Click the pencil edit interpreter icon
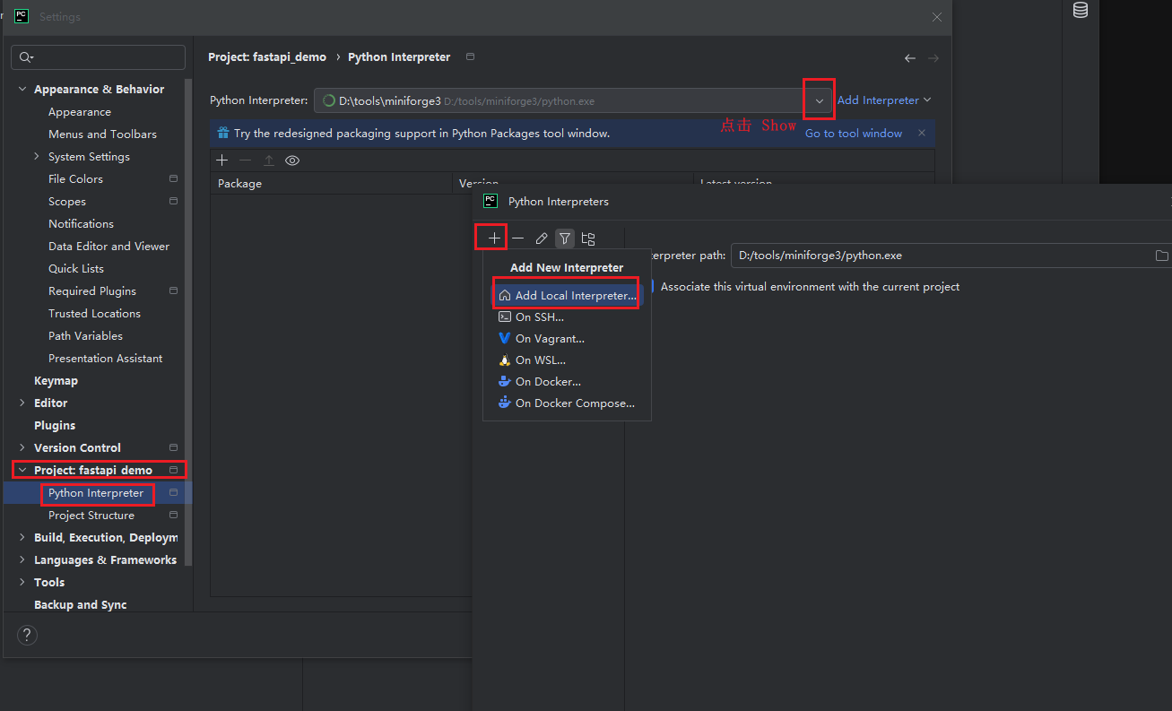The image size is (1172, 711). (542, 238)
